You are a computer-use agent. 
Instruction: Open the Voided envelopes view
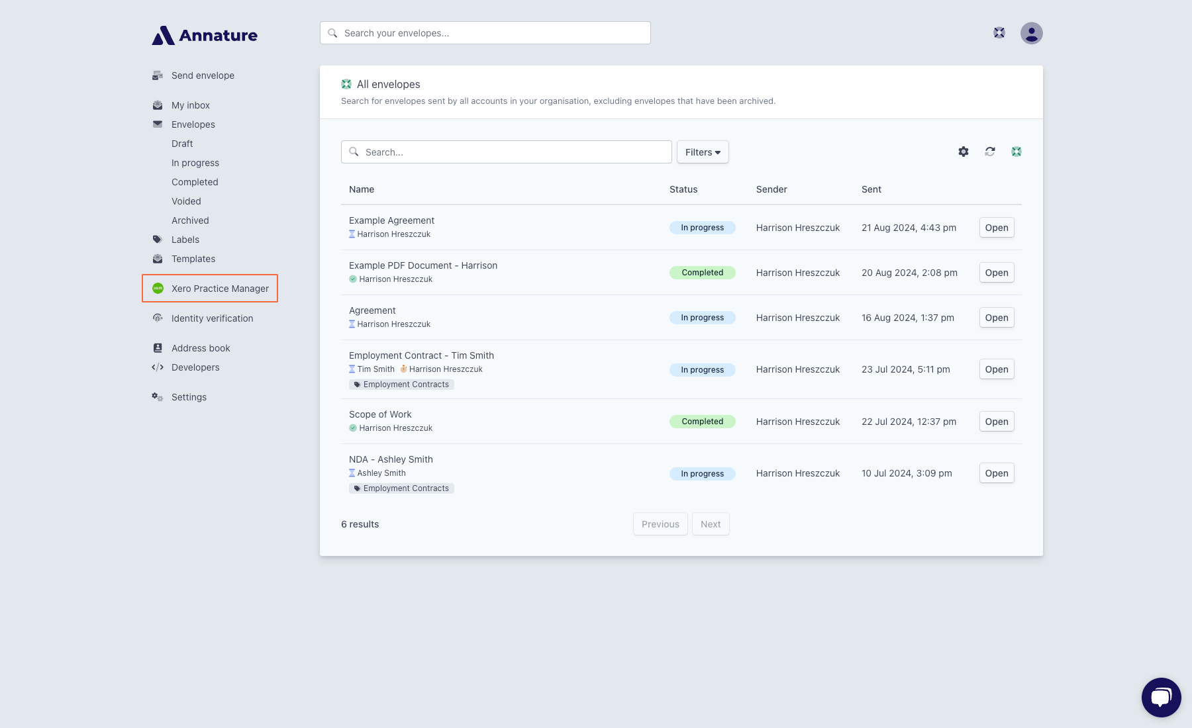(x=186, y=201)
